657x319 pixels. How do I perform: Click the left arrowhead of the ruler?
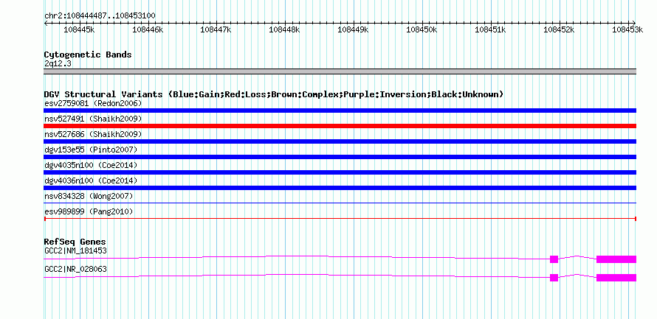46,23
